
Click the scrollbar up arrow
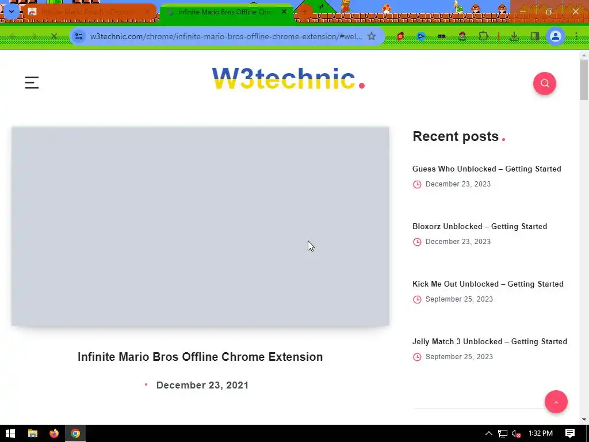click(584, 55)
